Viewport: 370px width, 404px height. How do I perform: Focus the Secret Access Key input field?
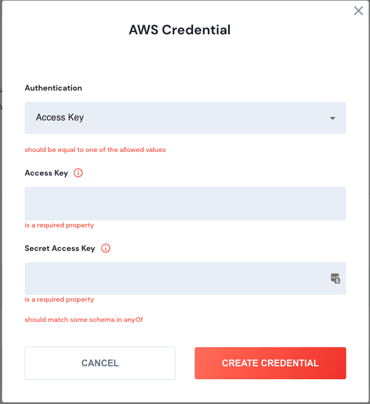coord(175,279)
